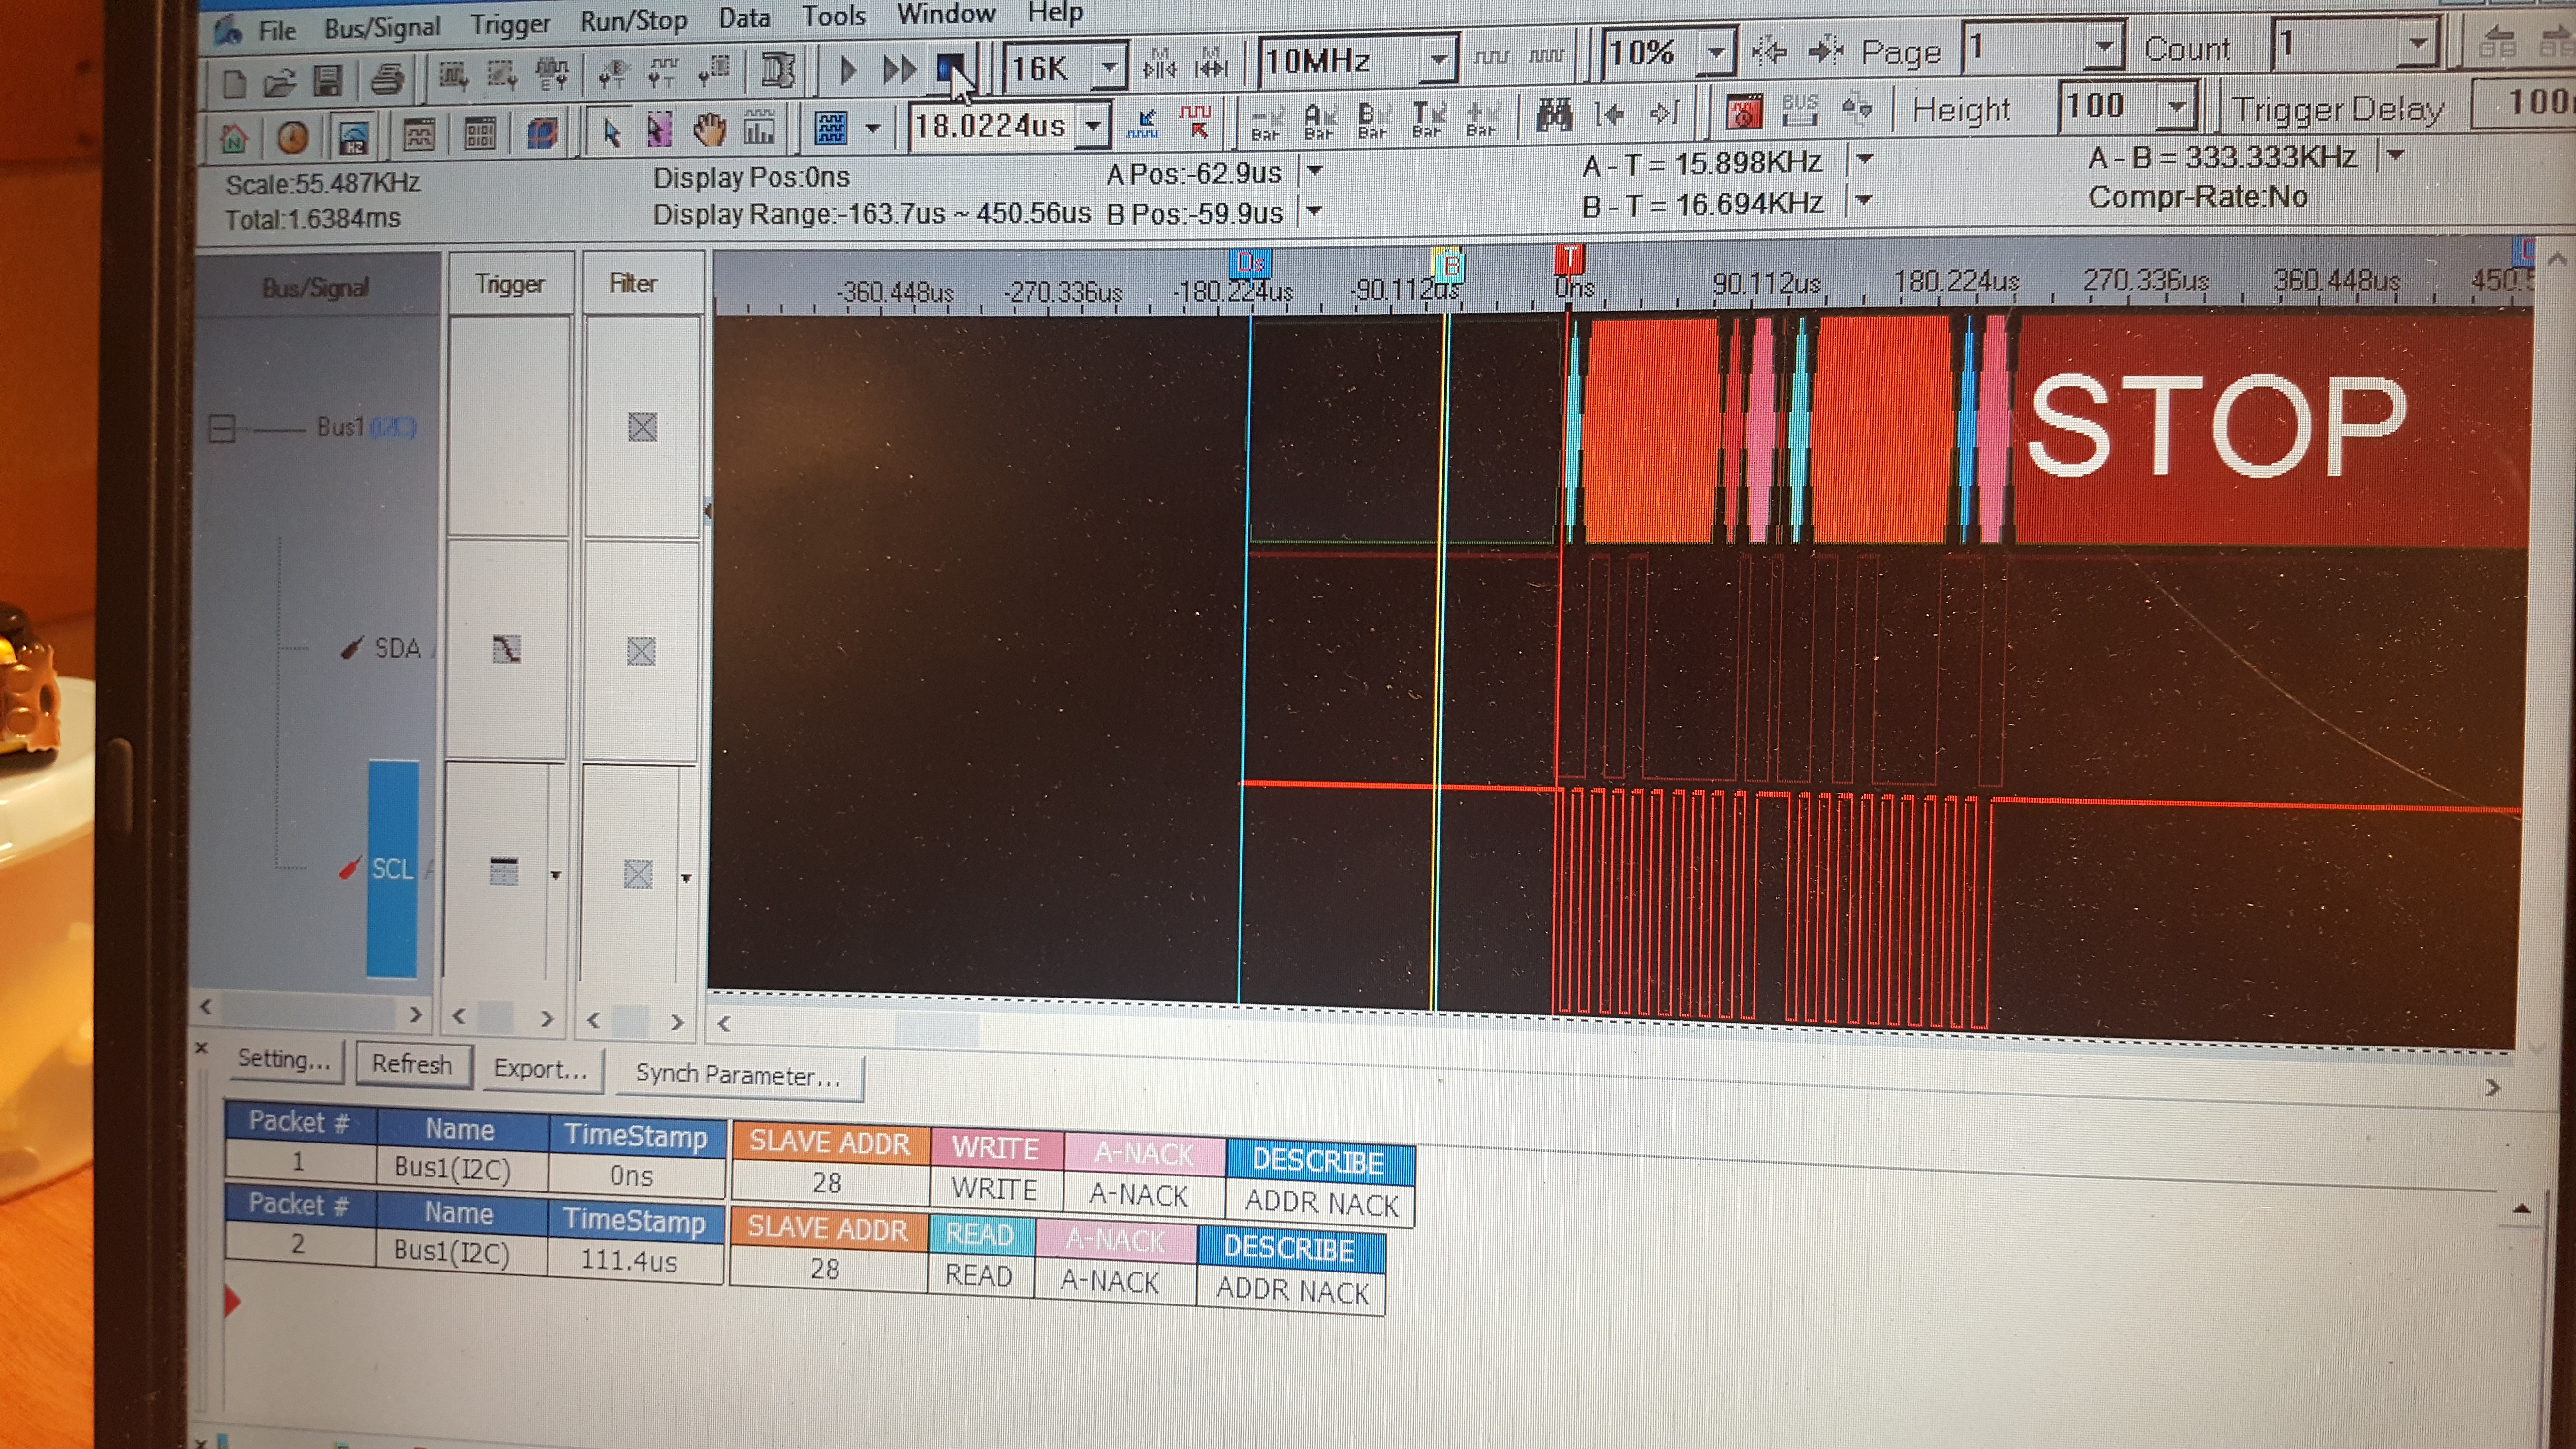Click the Hz frequency display icon
The image size is (2576, 1449).
(x=354, y=137)
